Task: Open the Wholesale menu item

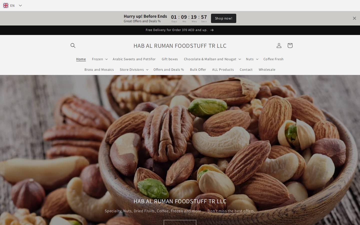Action: (267, 69)
